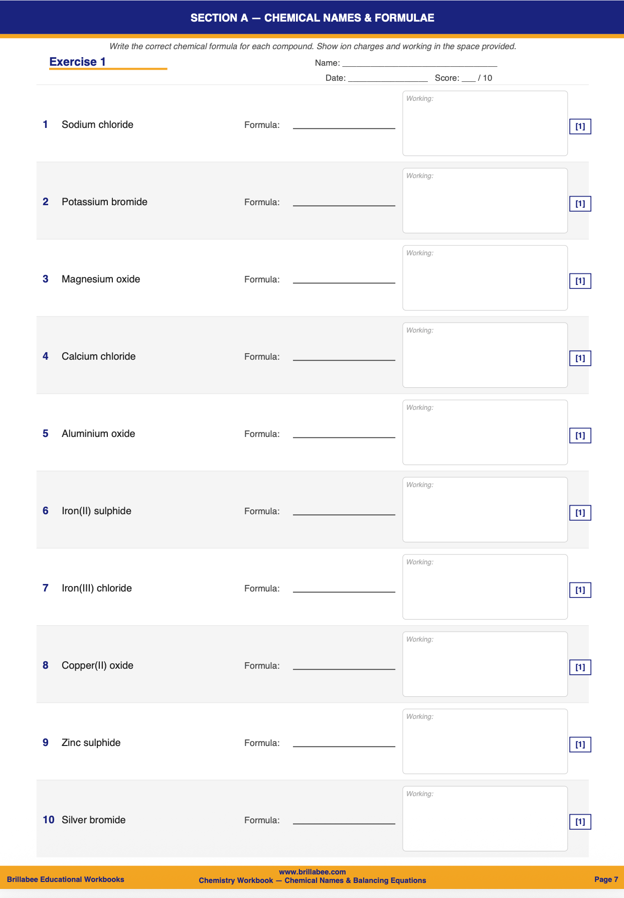This screenshot has height=898, width=624.
Task: Click the Exercise 1 heading
Action: [x=78, y=62]
